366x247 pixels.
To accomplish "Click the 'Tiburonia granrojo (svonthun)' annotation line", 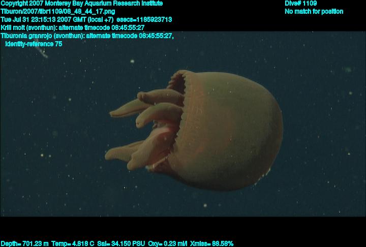I will pos(87,36).
